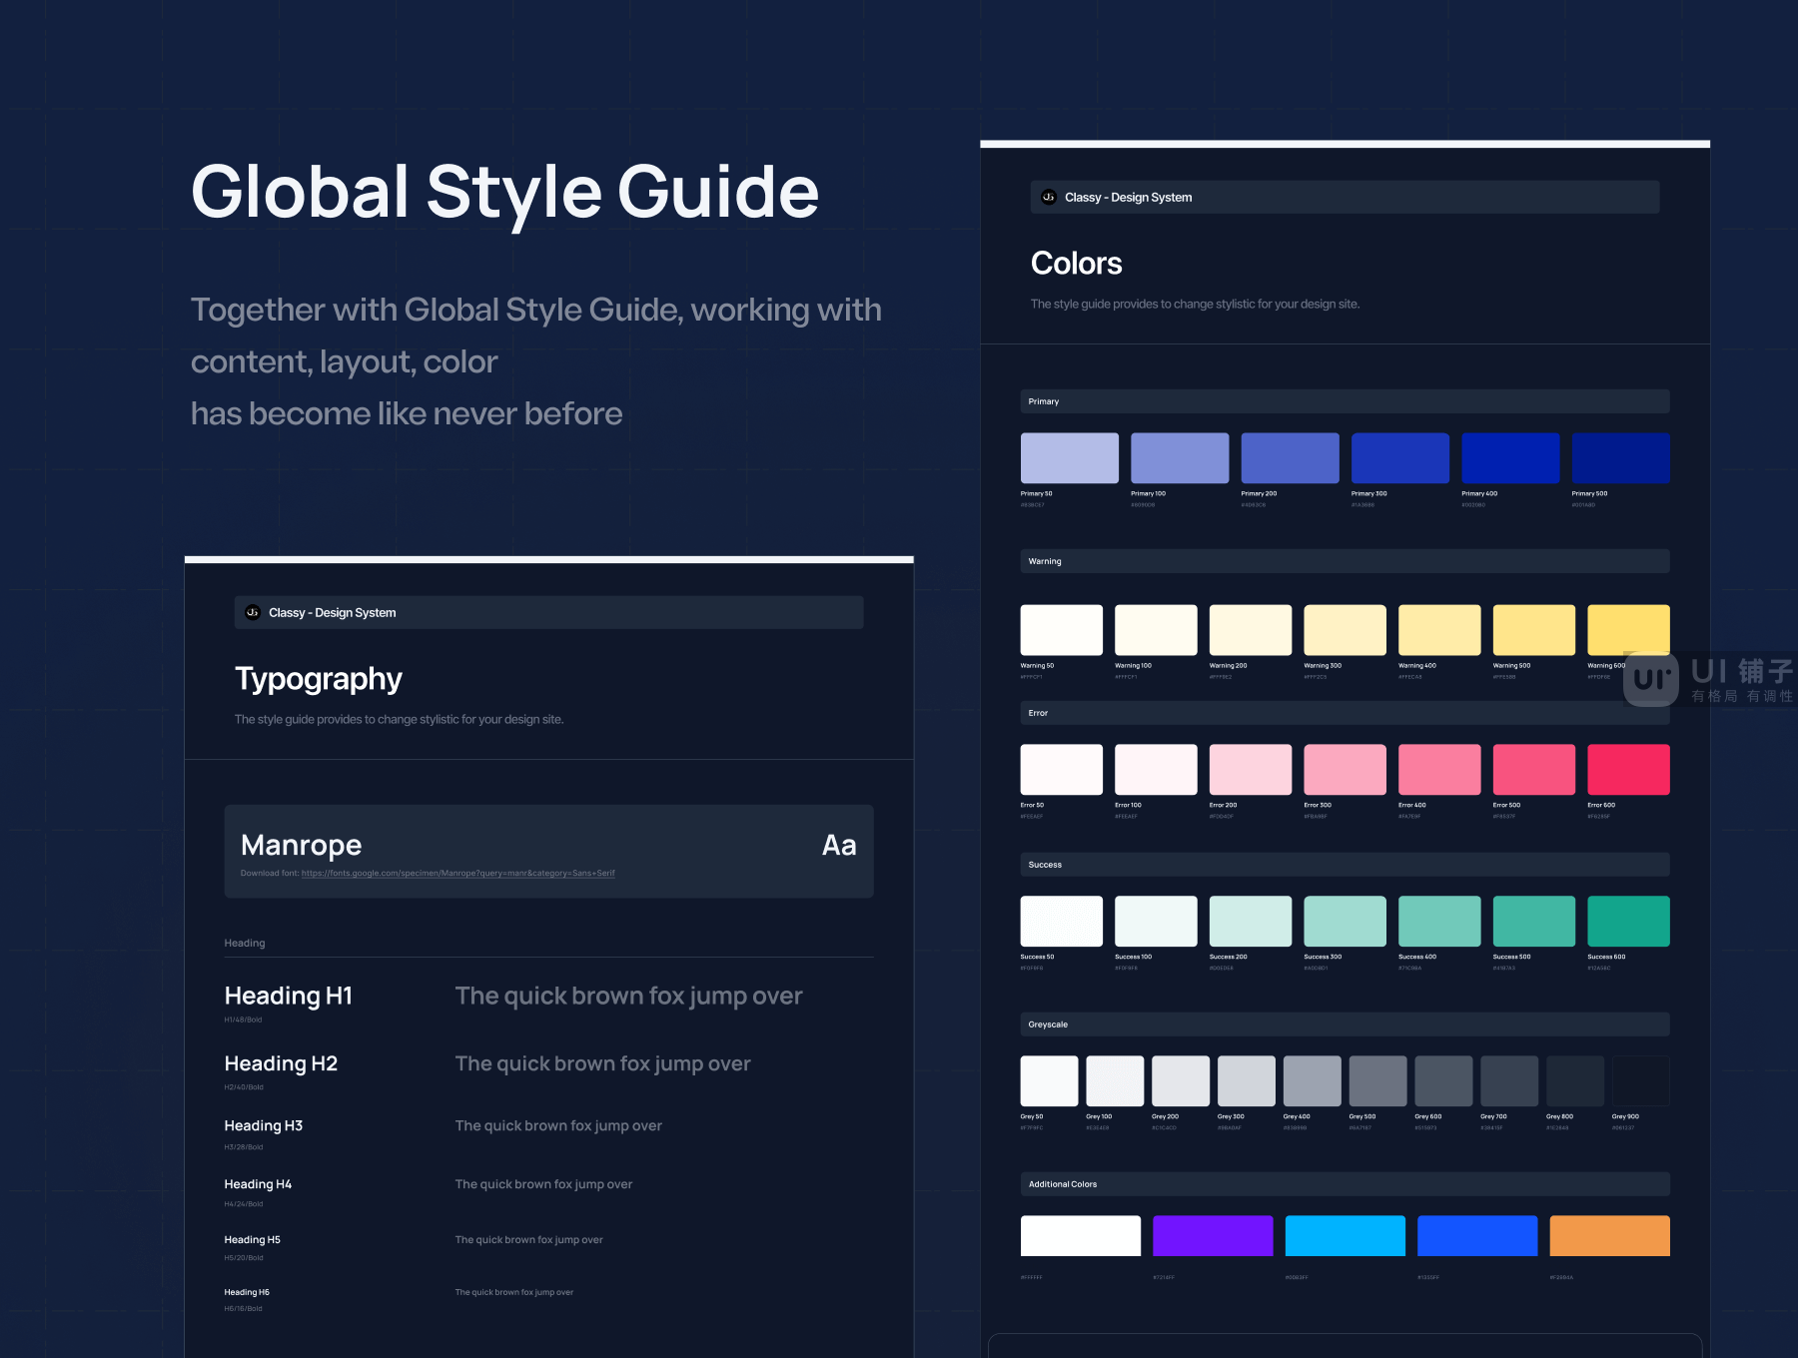This screenshot has height=1358, width=1798.
Task: Pick the Warning 400 swatch
Action: (x=1439, y=630)
